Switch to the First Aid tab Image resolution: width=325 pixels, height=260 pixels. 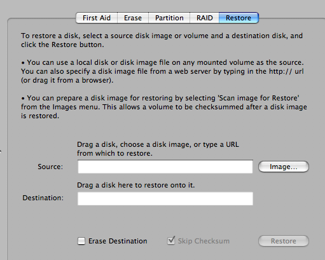97,18
